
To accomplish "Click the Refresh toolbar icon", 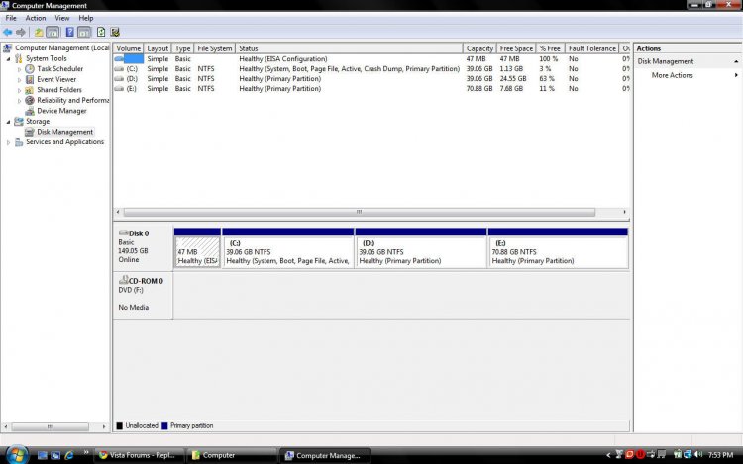I will [101, 33].
